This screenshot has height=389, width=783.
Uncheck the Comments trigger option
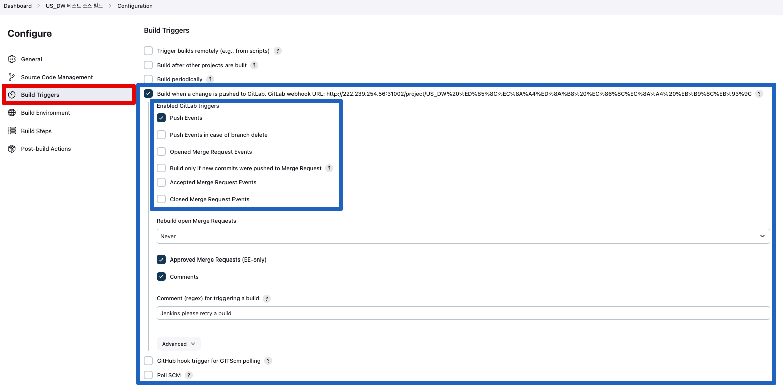point(161,276)
